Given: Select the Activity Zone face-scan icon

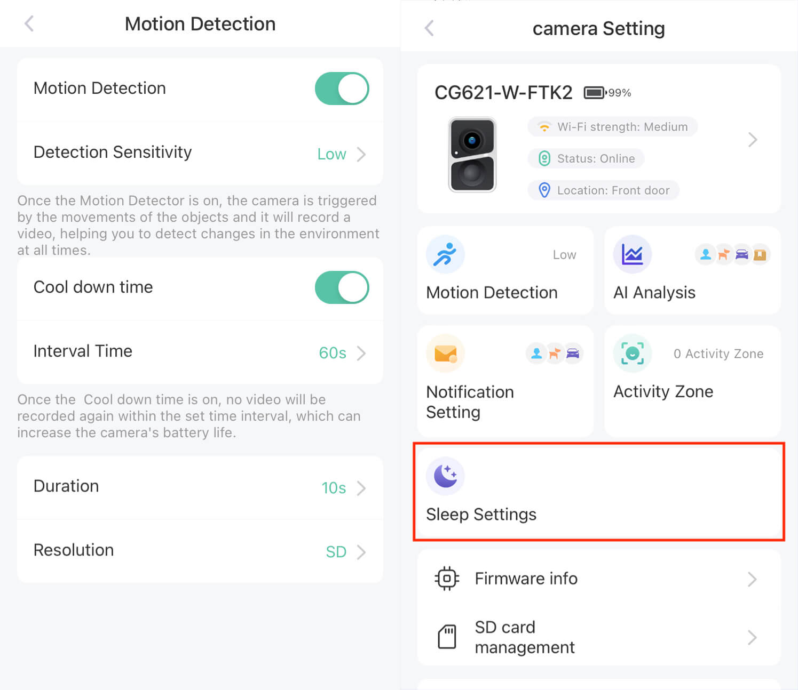Looking at the screenshot, I should (x=632, y=353).
